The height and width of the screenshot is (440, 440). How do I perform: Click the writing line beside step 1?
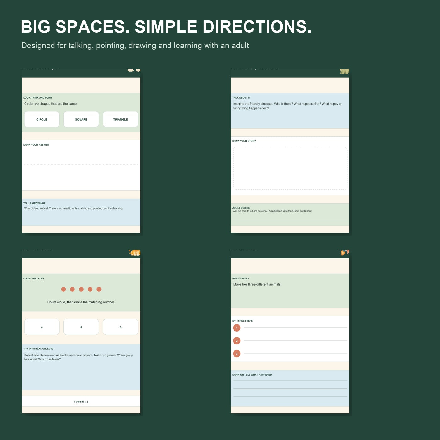(295, 328)
